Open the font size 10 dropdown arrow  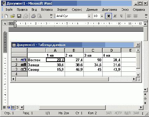[x=102, y=16]
